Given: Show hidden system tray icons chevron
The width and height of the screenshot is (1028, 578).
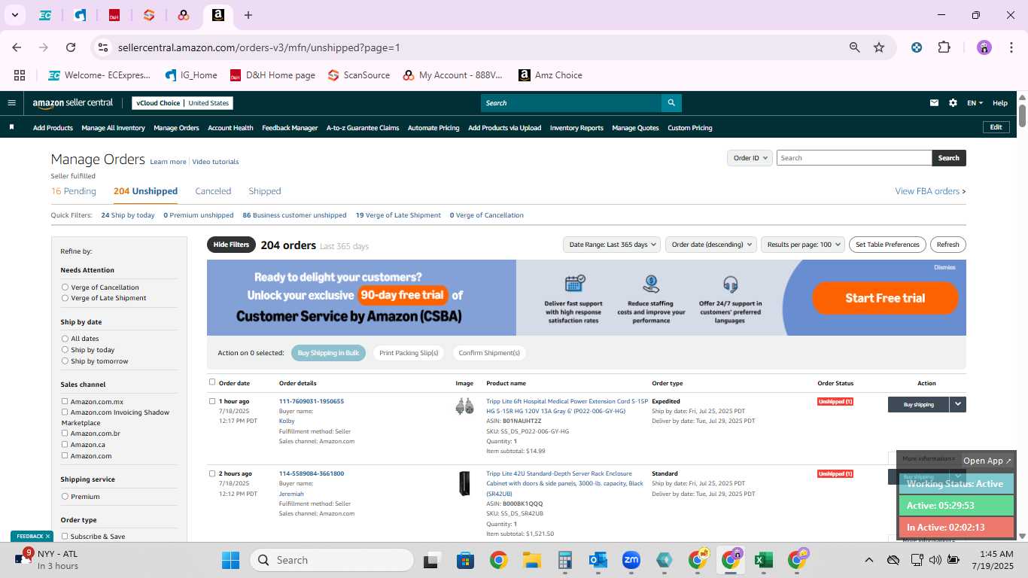Looking at the screenshot, I should pos(868,560).
